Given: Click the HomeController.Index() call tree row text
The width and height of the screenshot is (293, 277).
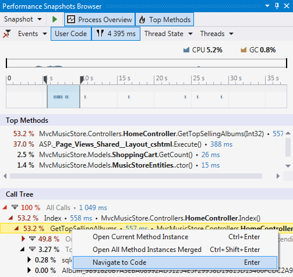Looking at the screenshot, I should [181, 218].
